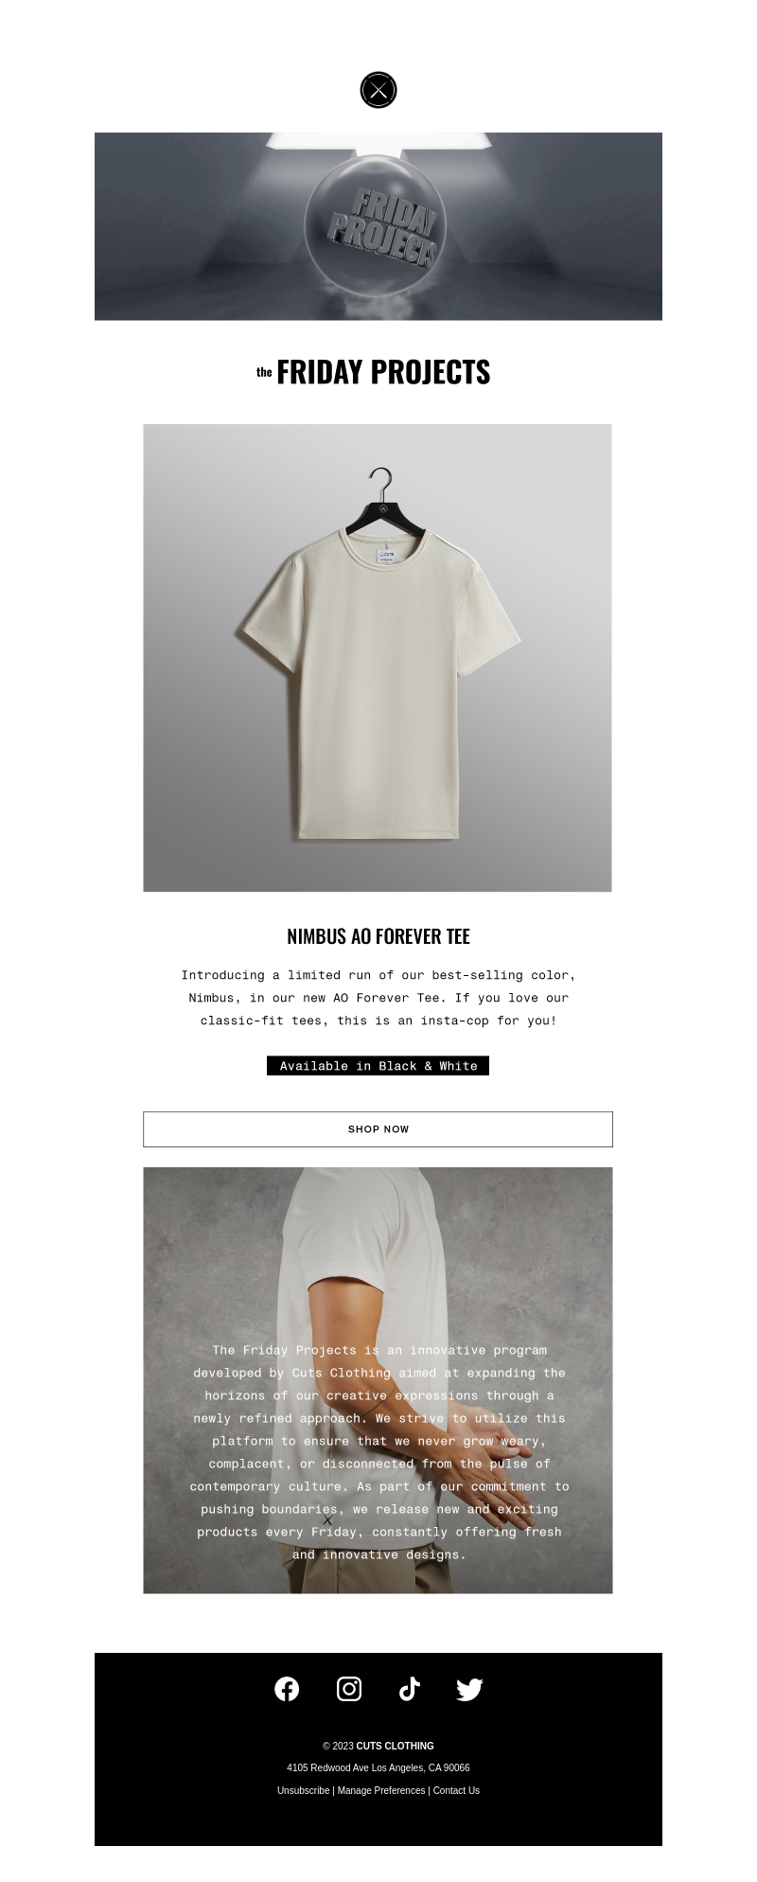The height and width of the screenshot is (1882, 757).
Task: Click Available in Black & White label
Action: click(x=378, y=1066)
